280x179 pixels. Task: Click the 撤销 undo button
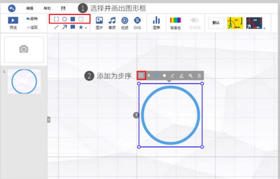click(32, 19)
